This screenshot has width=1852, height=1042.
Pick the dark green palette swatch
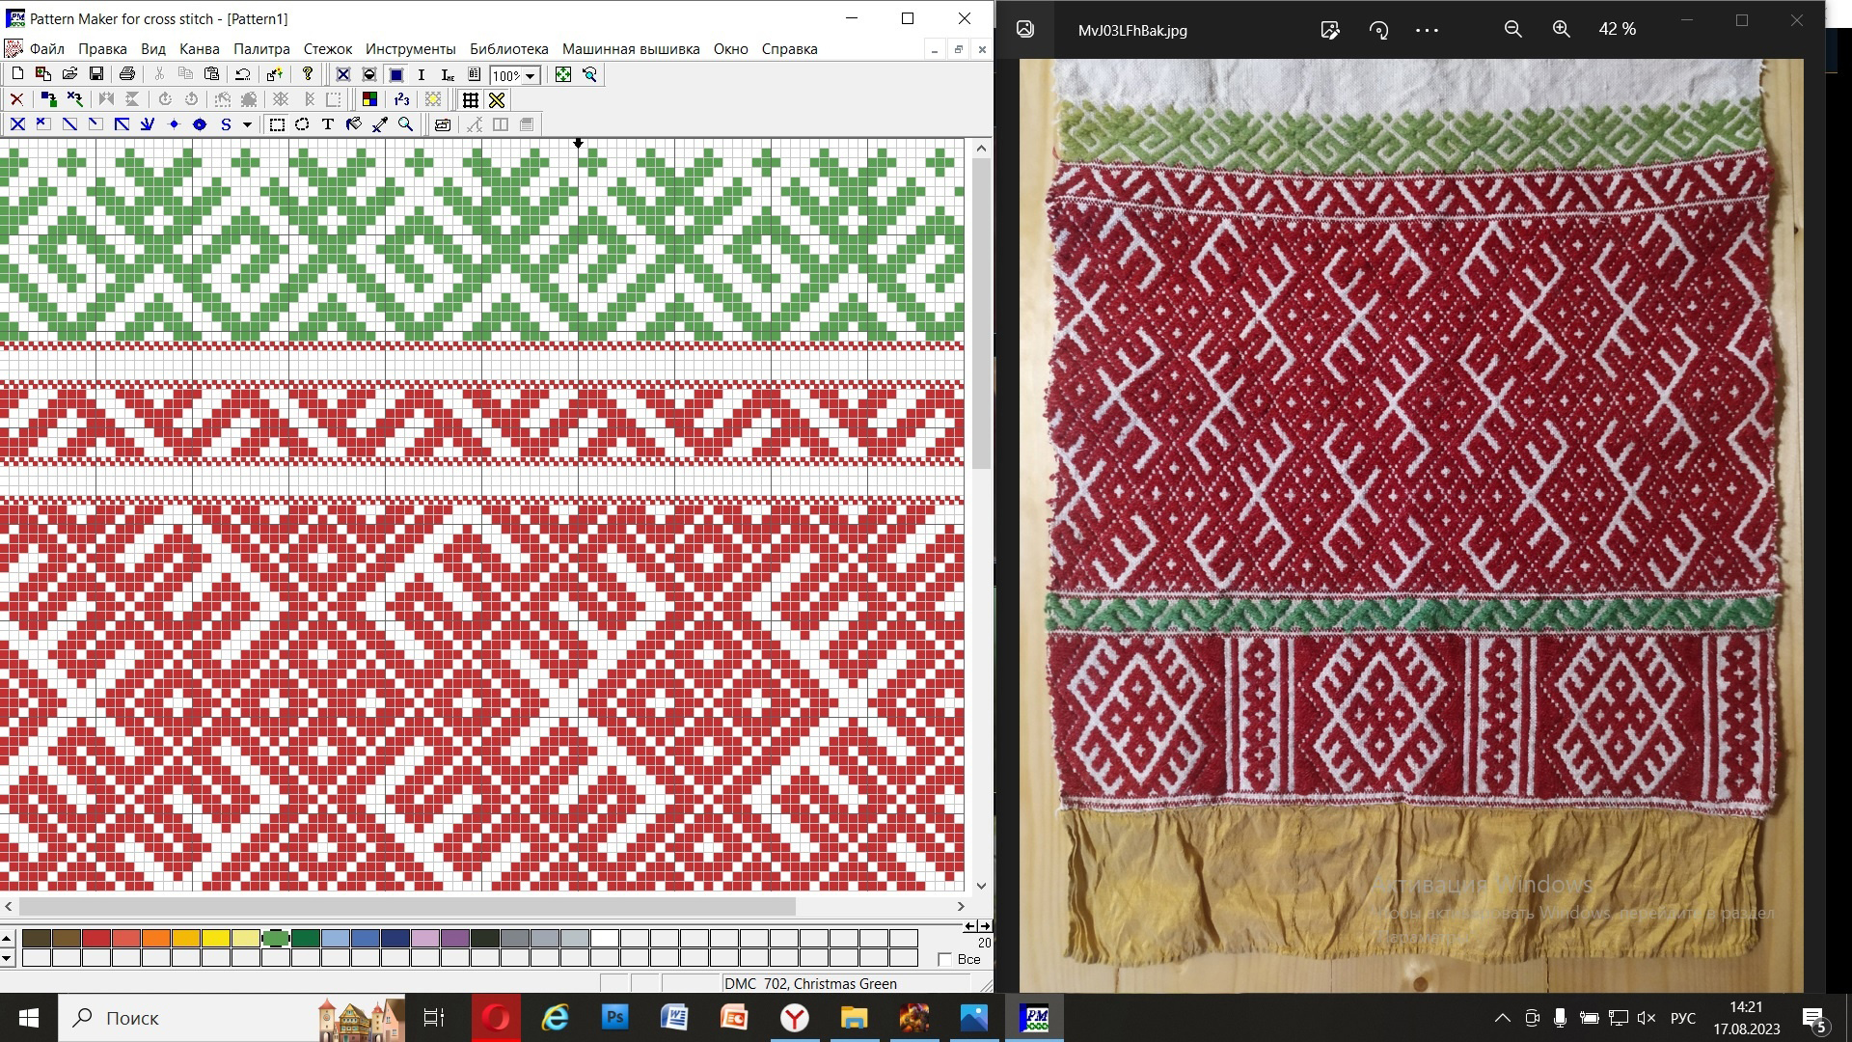pos(306,938)
